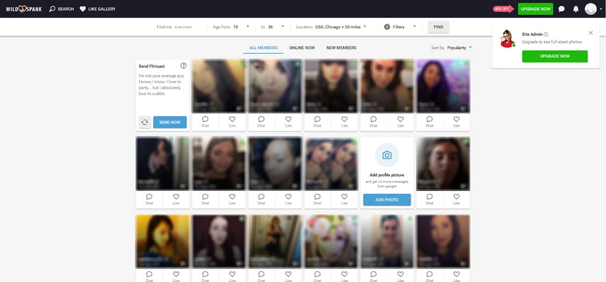This screenshot has width=606, height=282.
Task: Switch to the Online Now tab
Action: 302,47
